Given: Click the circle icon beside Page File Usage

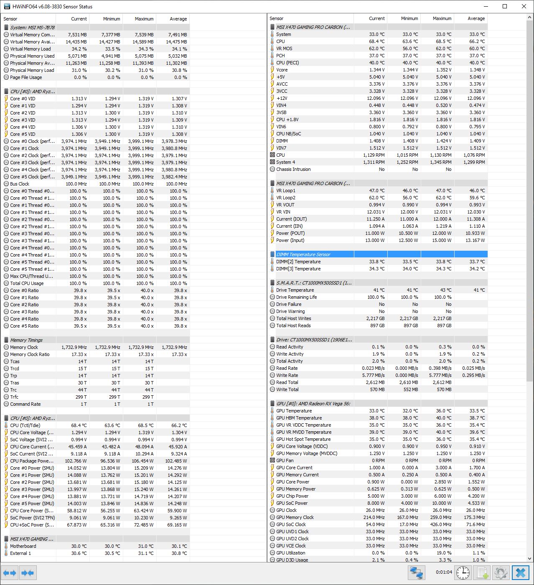Looking at the screenshot, I should point(6,77).
